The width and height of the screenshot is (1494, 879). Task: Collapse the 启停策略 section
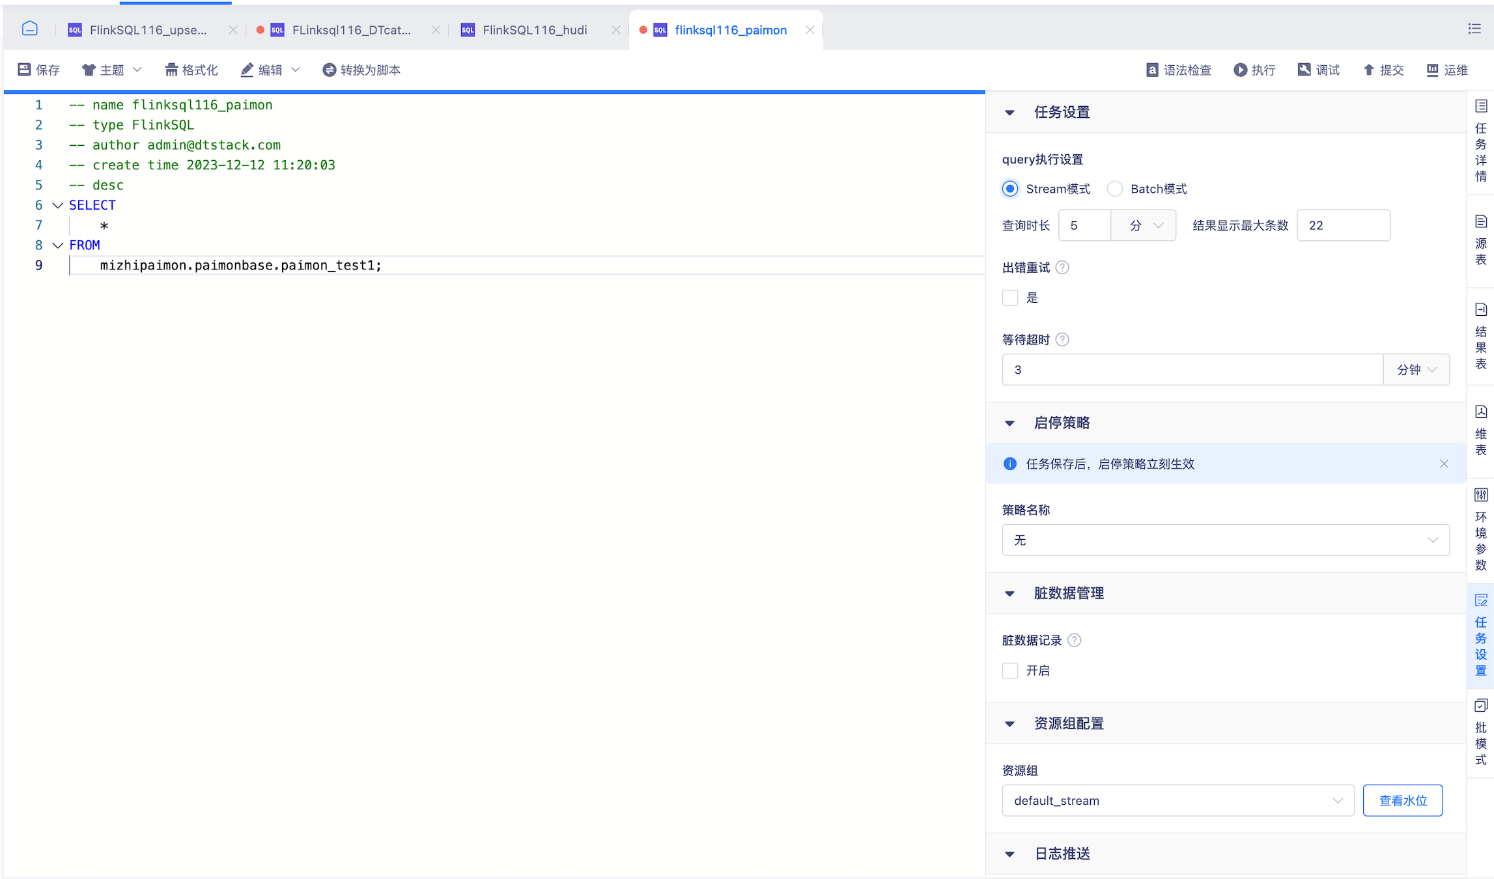click(1009, 423)
